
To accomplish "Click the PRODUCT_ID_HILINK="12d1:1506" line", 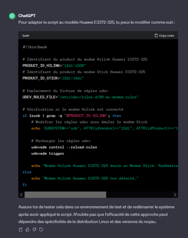I will 54,66.
